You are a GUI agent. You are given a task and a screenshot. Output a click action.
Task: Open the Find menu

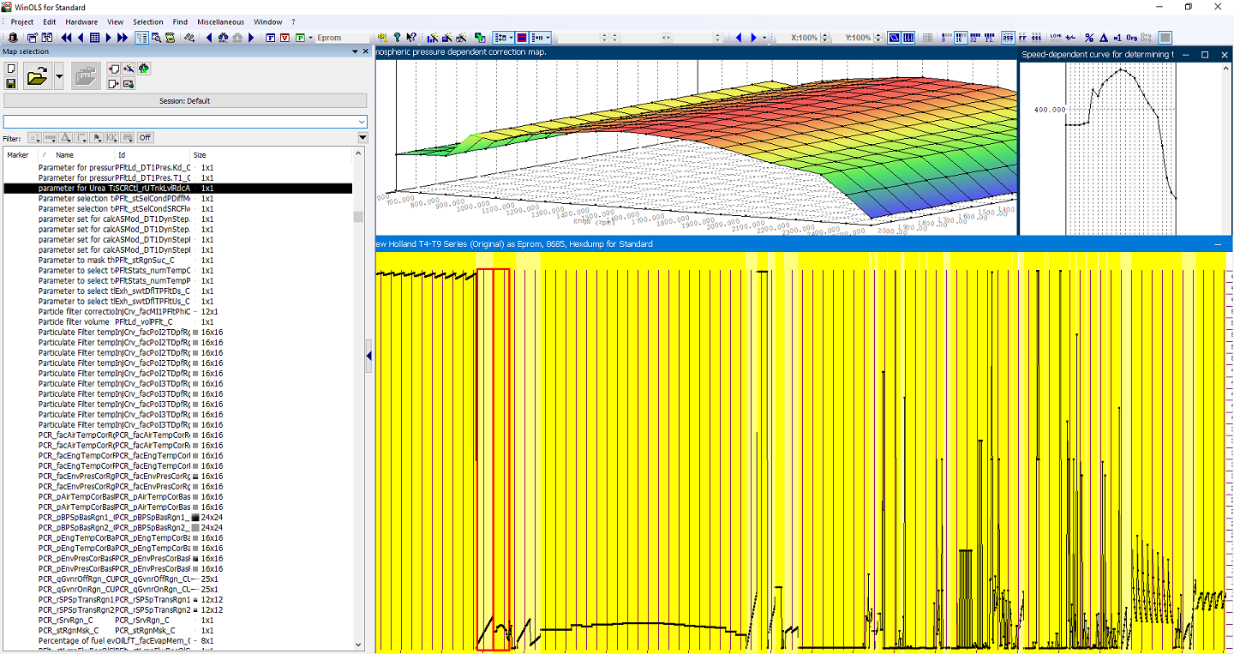click(x=180, y=21)
